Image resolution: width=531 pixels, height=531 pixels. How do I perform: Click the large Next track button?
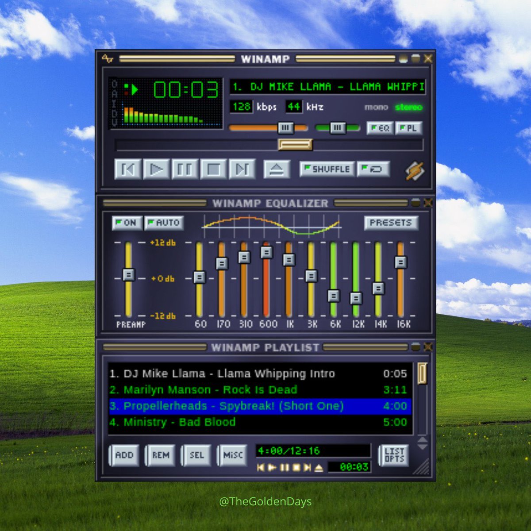242,169
